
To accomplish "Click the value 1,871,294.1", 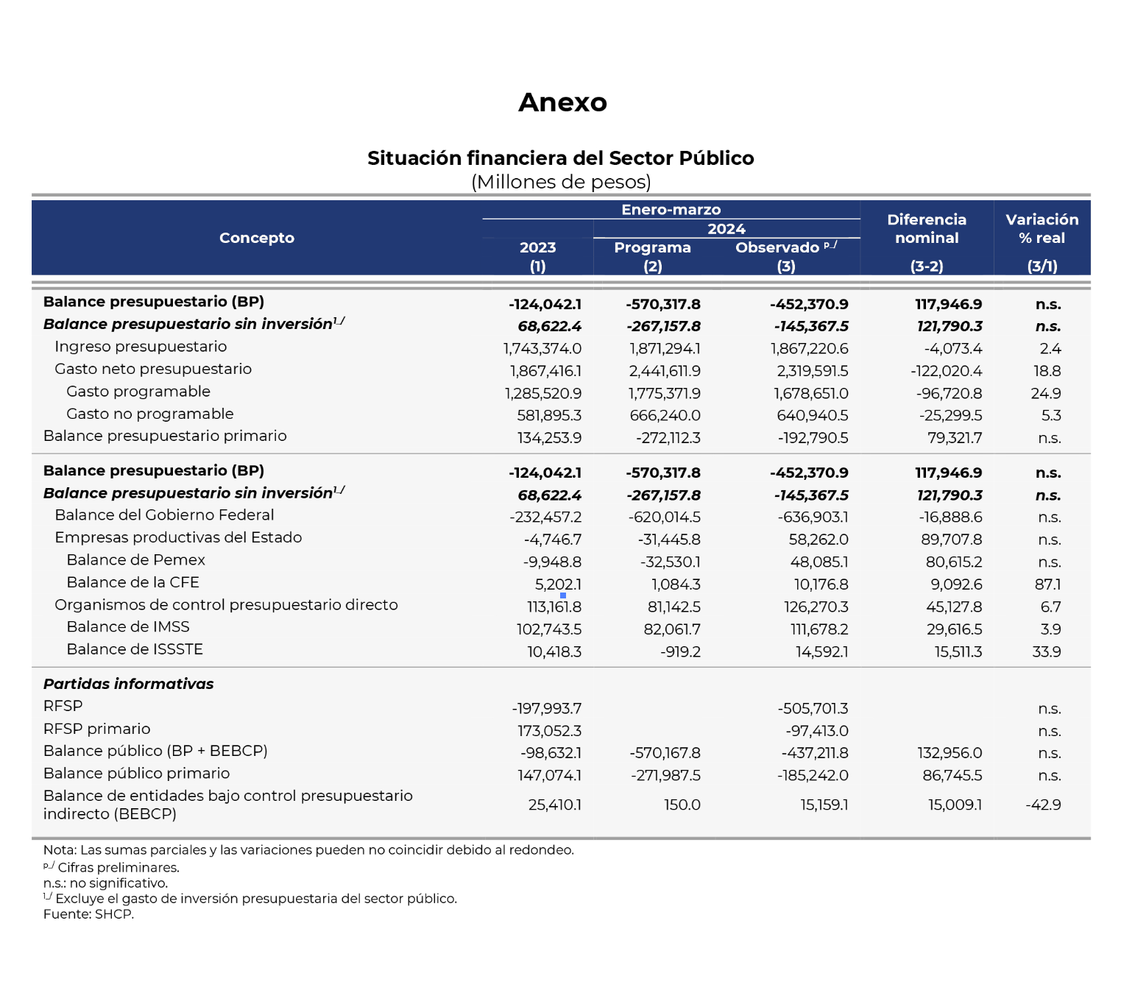I will pyautogui.click(x=665, y=349).
